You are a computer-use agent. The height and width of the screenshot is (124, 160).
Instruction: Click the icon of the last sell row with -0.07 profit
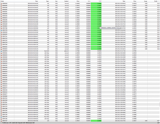[x=1, y=121]
